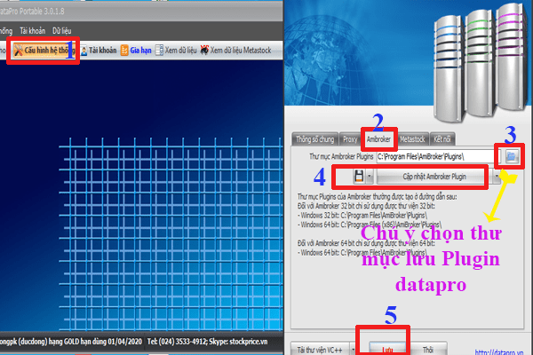Screen dimensions: 533x355
Task: Open the Cấu hình hệ thống toolbar button
Action: tap(44, 51)
